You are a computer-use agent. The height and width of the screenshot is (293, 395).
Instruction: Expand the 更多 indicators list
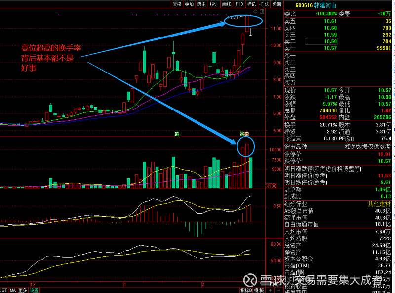(x=22, y=290)
